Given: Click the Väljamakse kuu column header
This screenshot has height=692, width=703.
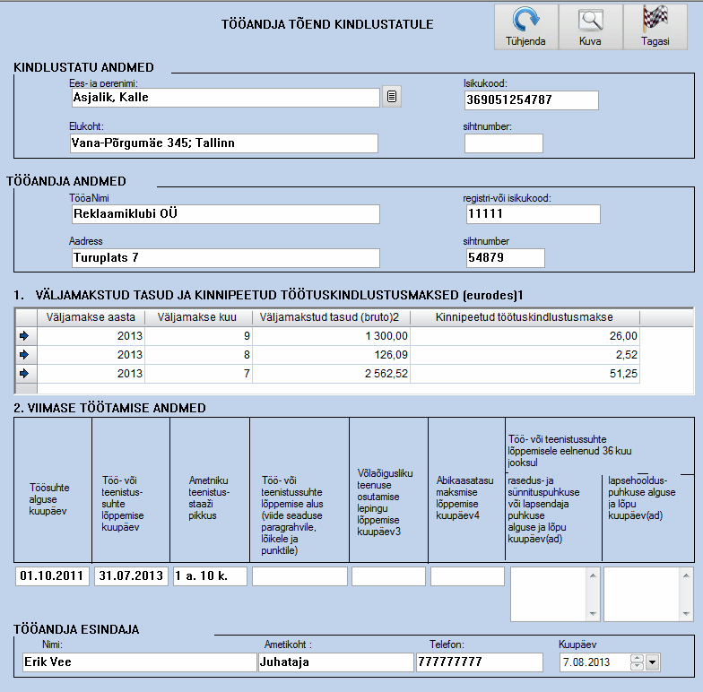Looking at the screenshot, I should [x=197, y=317].
